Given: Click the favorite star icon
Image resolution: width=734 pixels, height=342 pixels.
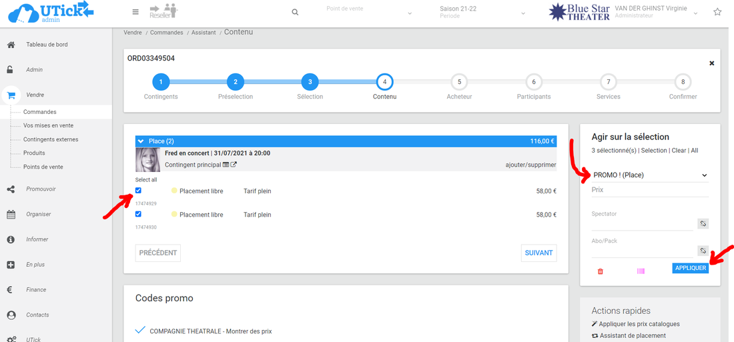Looking at the screenshot, I should [x=717, y=12].
